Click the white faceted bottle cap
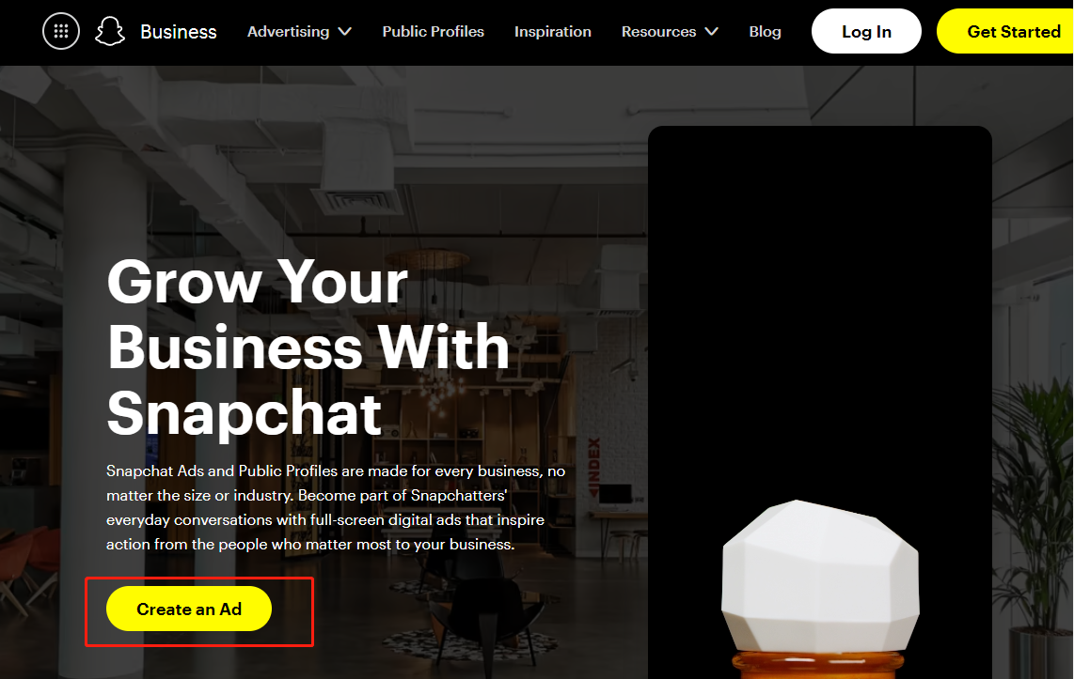This screenshot has height=679, width=1074. [820, 576]
